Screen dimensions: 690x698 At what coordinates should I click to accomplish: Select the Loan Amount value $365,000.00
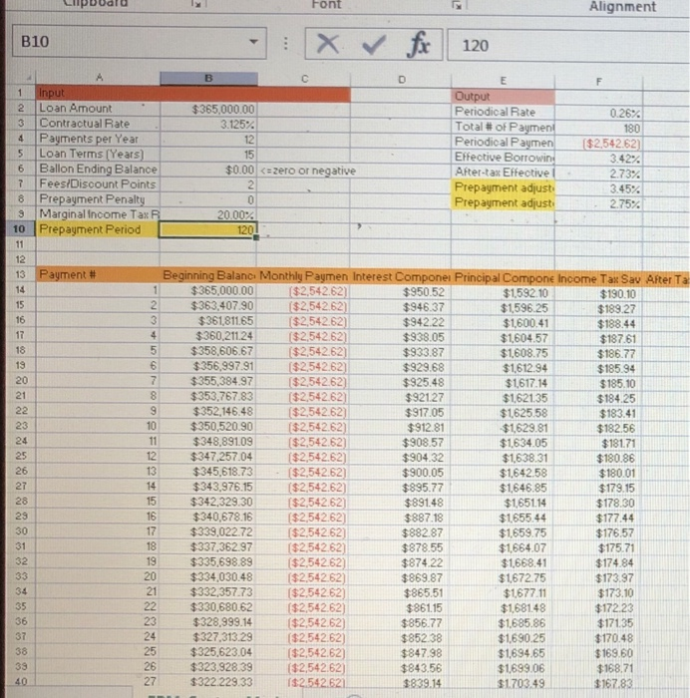pos(208,109)
